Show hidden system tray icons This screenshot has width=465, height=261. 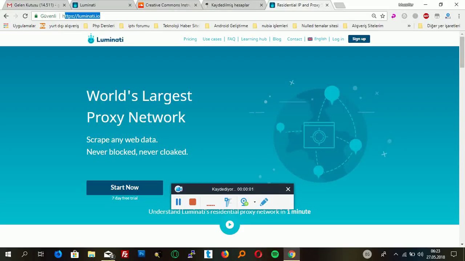396,254
